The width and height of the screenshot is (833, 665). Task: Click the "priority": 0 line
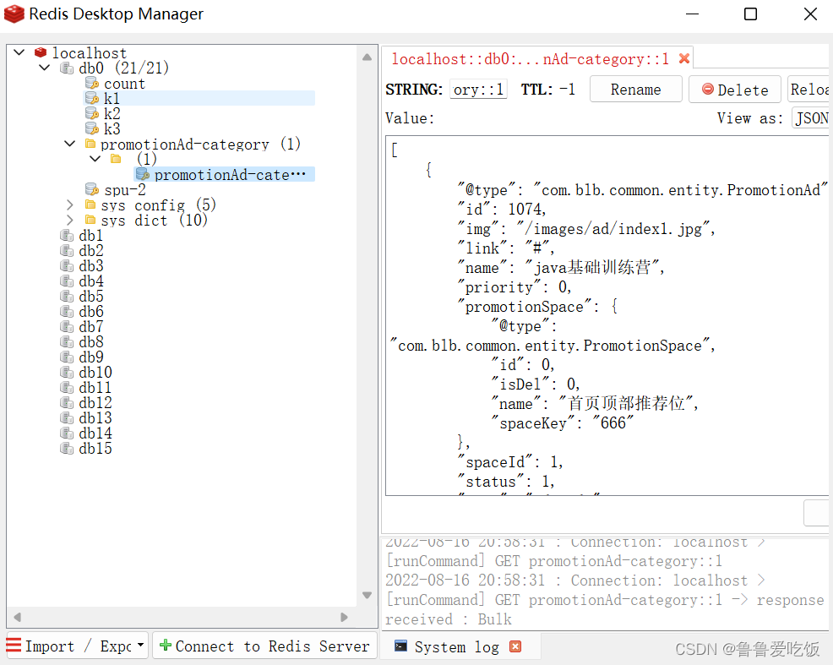pyautogui.click(x=514, y=287)
